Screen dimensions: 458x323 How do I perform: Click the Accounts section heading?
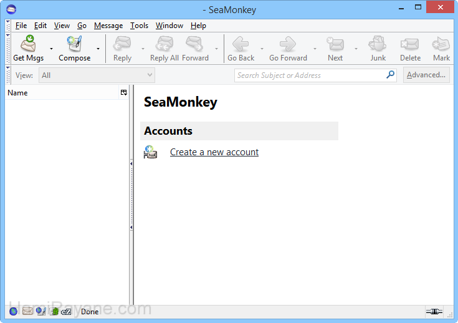(x=168, y=131)
